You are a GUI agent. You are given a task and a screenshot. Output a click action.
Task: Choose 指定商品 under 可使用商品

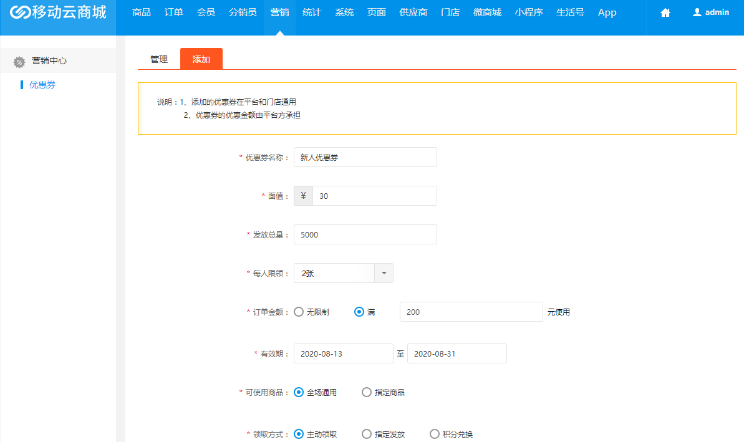tap(366, 392)
